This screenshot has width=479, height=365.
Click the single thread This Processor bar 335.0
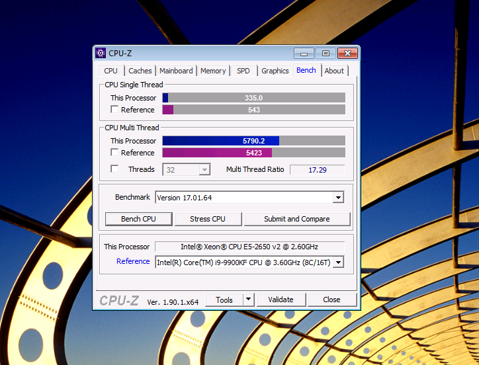tap(254, 98)
